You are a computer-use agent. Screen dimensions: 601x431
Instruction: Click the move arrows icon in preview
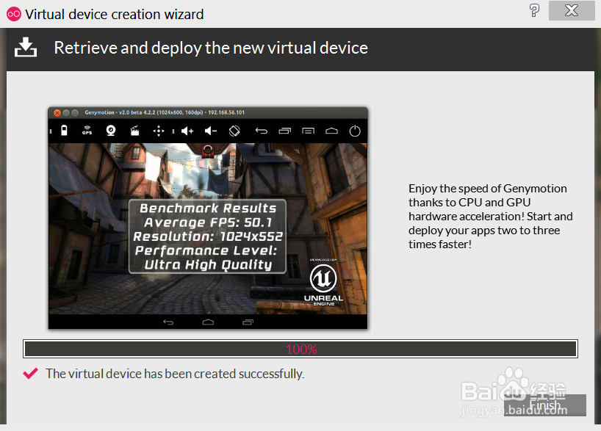click(x=158, y=131)
